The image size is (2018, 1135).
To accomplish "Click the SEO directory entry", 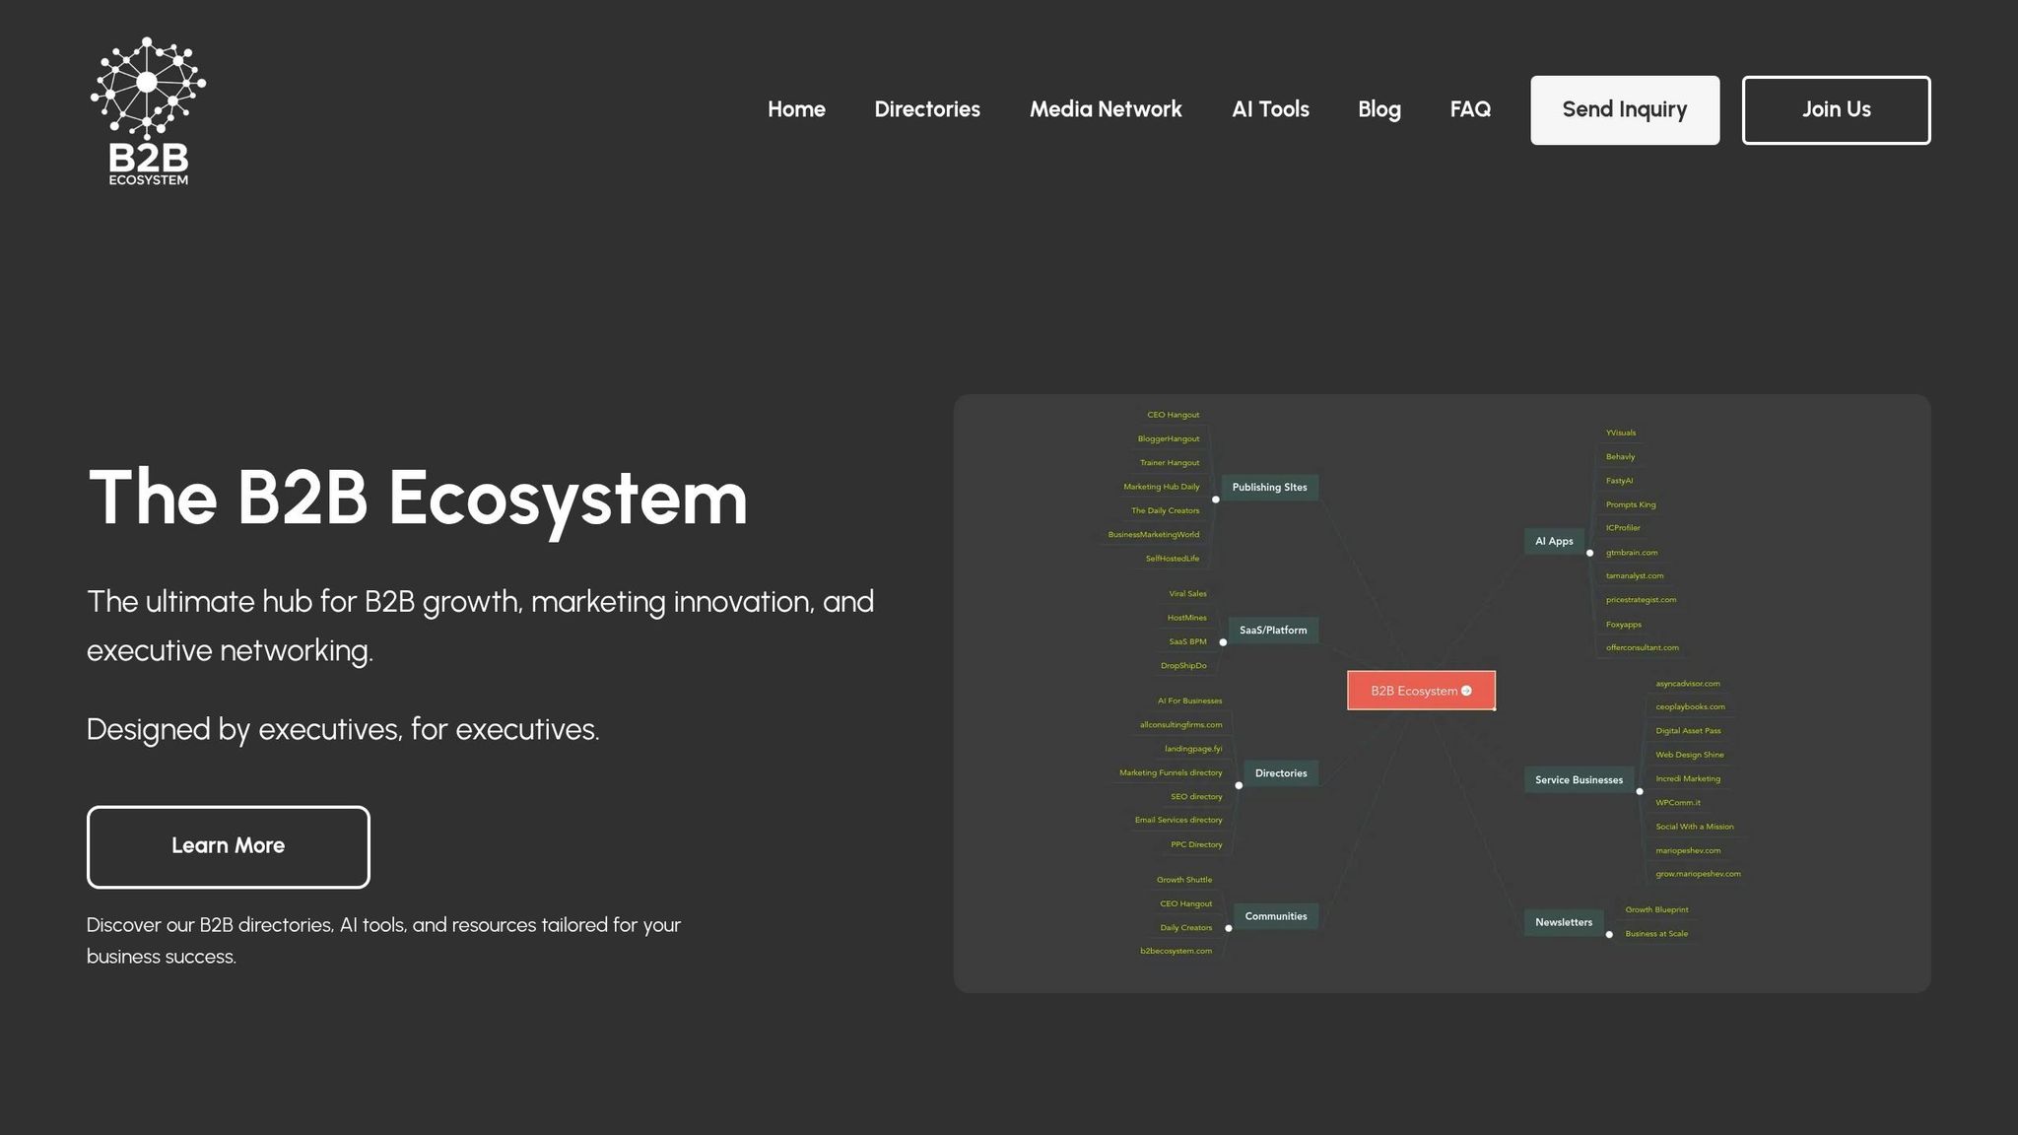I will 1196,797.
